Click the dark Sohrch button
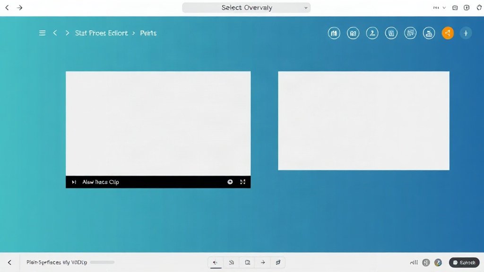This screenshot has width=484, height=272. [464, 263]
